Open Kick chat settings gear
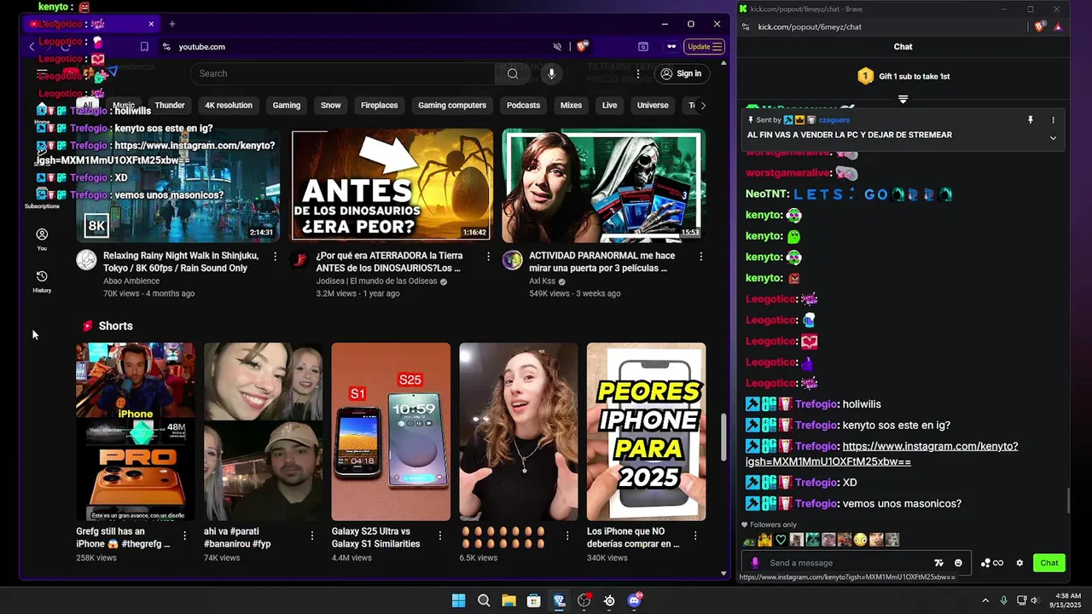 coord(1019,563)
